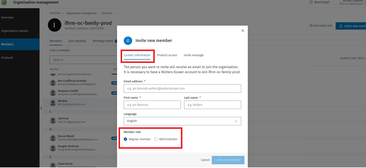Viewport: 366px width, 168px height.
Task: Click the avatar icon of BM Beta
Action: point(53,103)
